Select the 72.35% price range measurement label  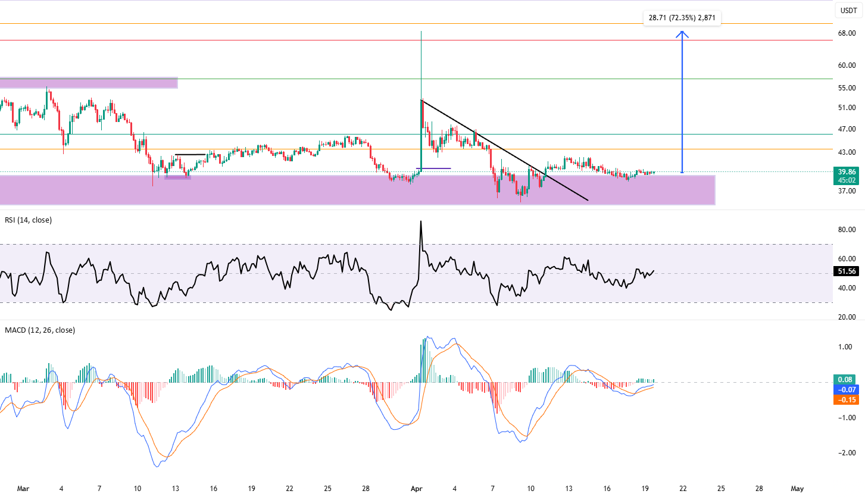(x=682, y=18)
